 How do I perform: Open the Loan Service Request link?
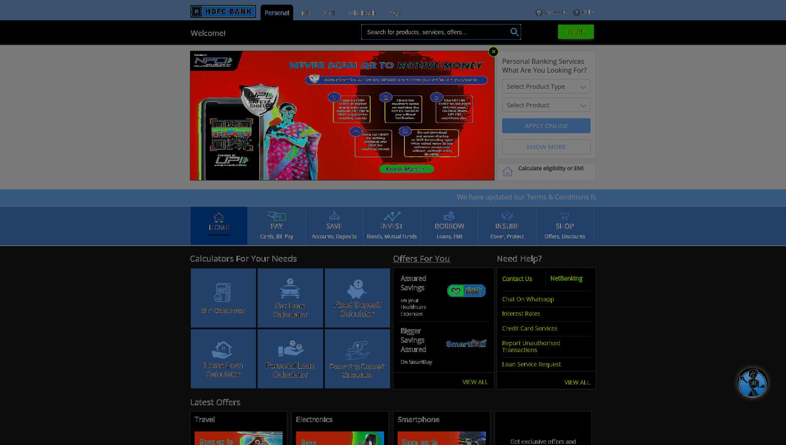click(531, 364)
